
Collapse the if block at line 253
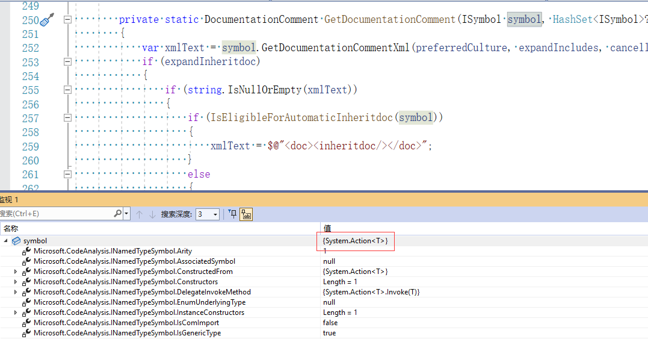click(67, 61)
